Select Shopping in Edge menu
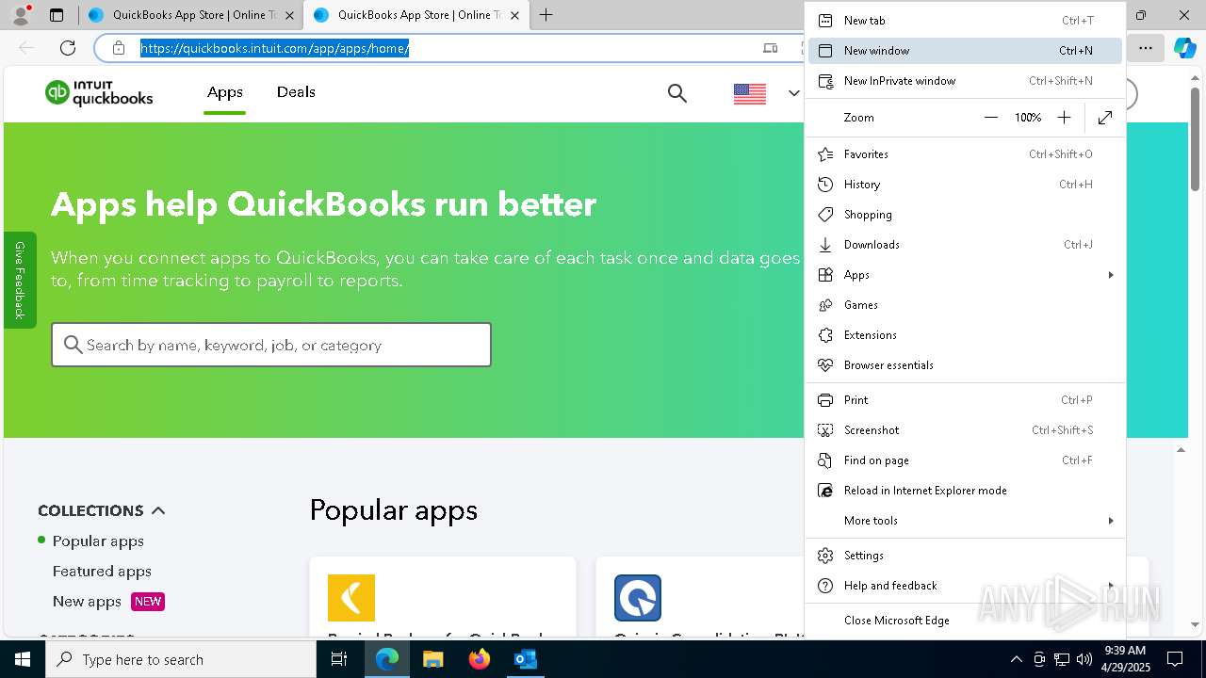Viewport: 1206px width, 678px height. coord(965,215)
